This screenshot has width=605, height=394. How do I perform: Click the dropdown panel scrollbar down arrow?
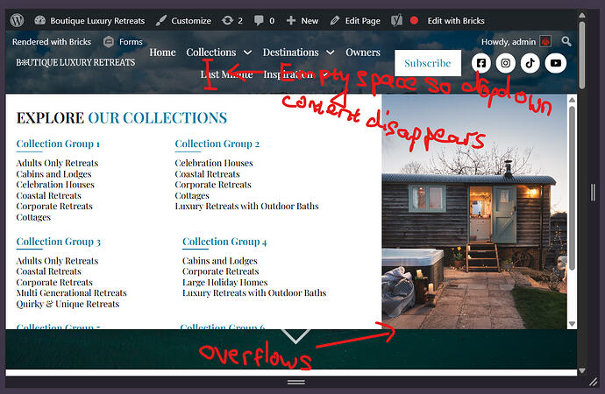[x=573, y=324]
